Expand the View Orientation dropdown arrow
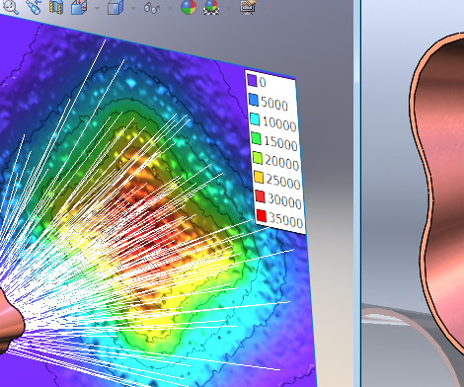Viewport: 464px width, 387px height. click(x=97, y=8)
